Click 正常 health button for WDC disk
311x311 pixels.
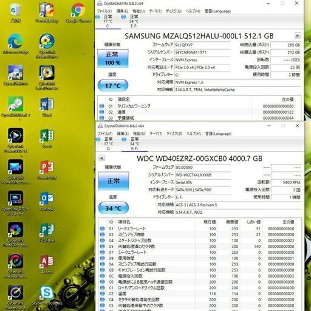(114, 181)
